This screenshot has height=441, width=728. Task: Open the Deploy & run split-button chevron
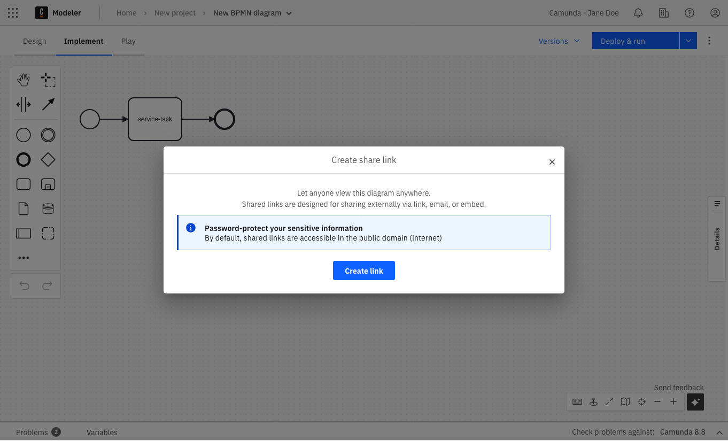pyautogui.click(x=688, y=41)
